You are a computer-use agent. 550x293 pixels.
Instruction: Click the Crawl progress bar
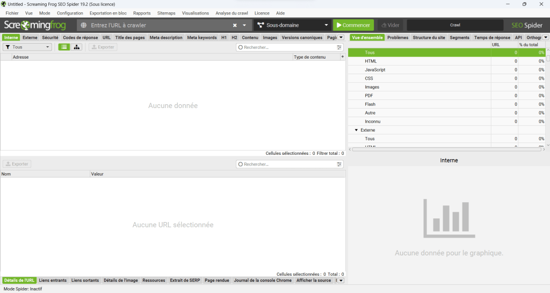click(455, 25)
